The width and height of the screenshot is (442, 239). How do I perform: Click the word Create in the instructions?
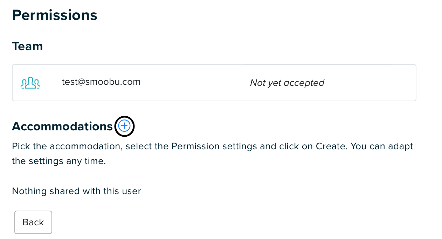(x=331, y=146)
